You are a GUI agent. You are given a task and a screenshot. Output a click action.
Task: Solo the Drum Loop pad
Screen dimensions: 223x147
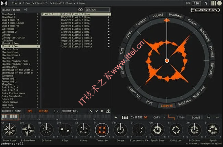coord(2,137)
